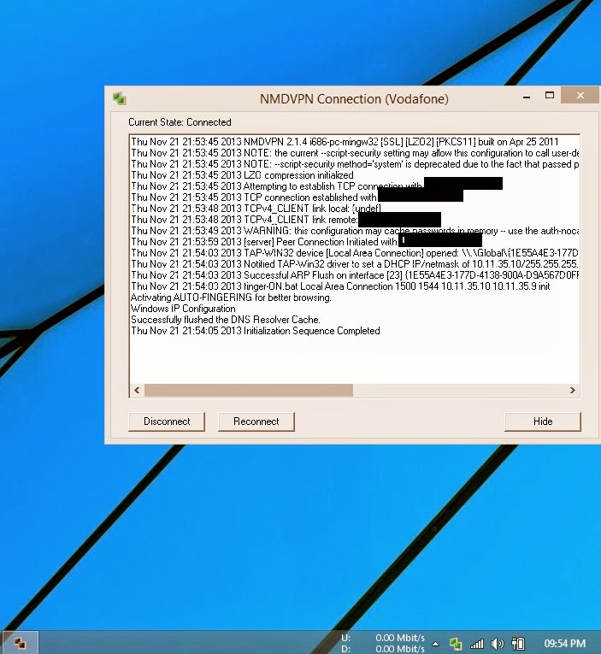Select the 'NMDVPN 2.1.4 i686-pc-mingw32' log line
Image resolution: width=601 pixels, height=654 pixels.
345,142
